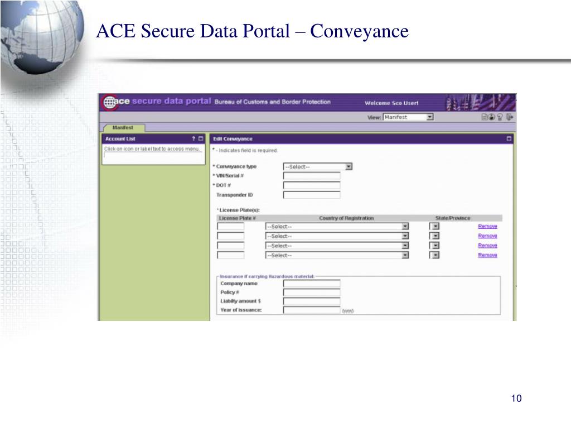Click the 'Edit Conveyance' panel title

pyautogui.click(x=233, y=139)
